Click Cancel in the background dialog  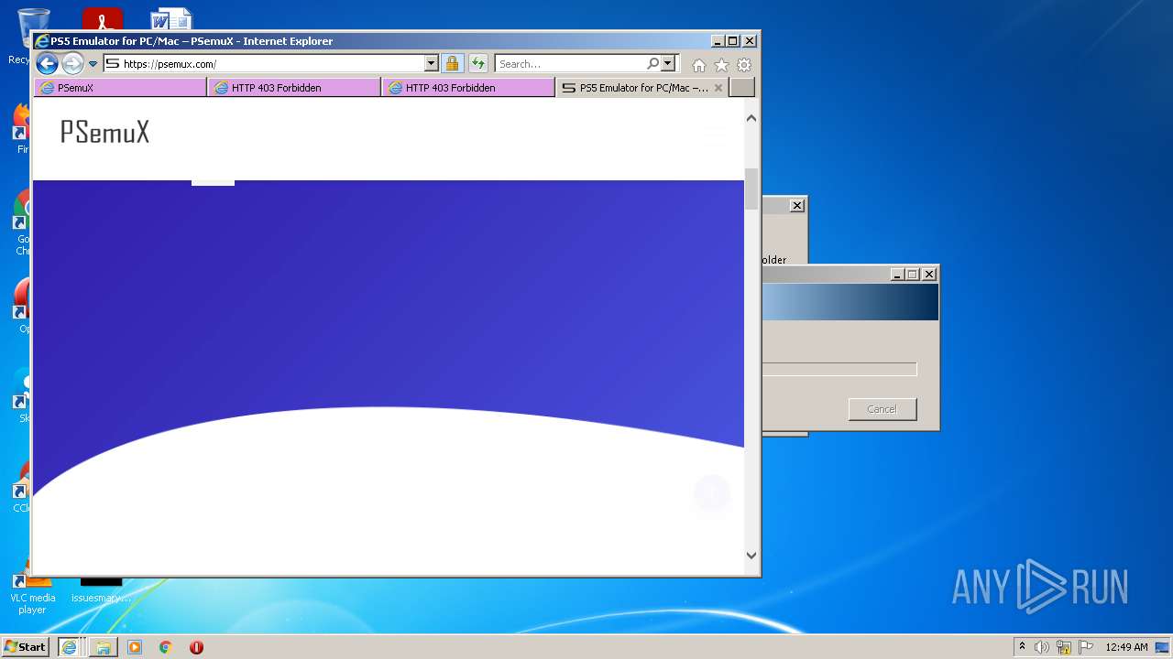click(882, 409)
